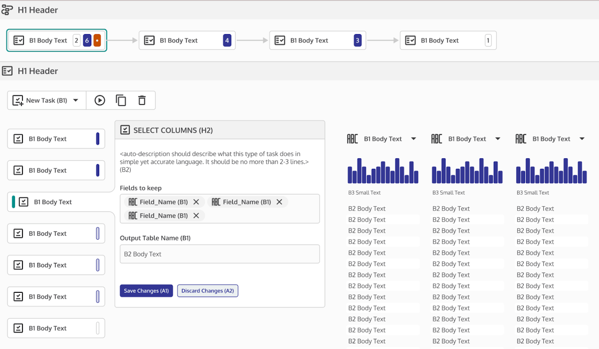Click the histogram in the last preview column
The width and height of the screenshot is (599, 349).
pos(551,171)
